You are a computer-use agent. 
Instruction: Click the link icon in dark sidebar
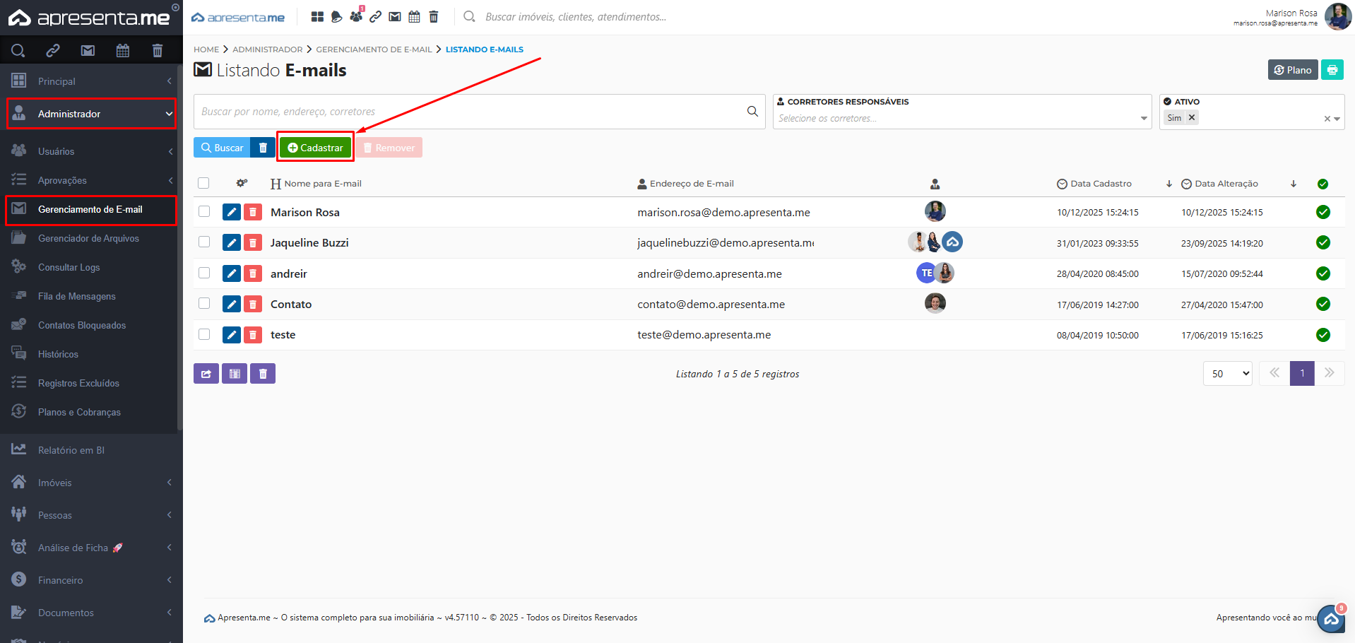(x=53, y=50)
